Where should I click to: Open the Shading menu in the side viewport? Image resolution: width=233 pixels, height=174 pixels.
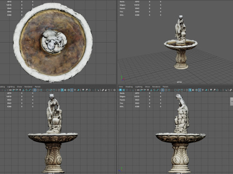(129, 87)
